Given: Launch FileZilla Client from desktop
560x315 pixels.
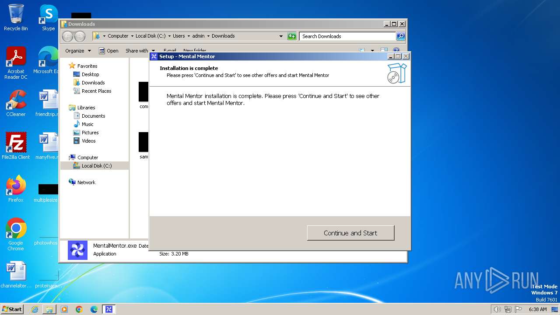Looking at the screenshot, I should click(x=16, y=146).
